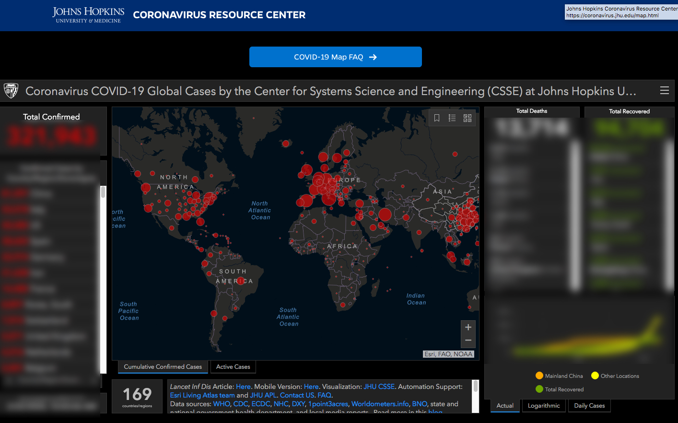Open the Lancet article Here link
Viewport: 678px width, 423px height.
243,387
